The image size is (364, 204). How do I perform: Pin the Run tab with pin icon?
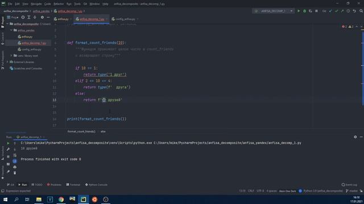click(x=8, y=171)
